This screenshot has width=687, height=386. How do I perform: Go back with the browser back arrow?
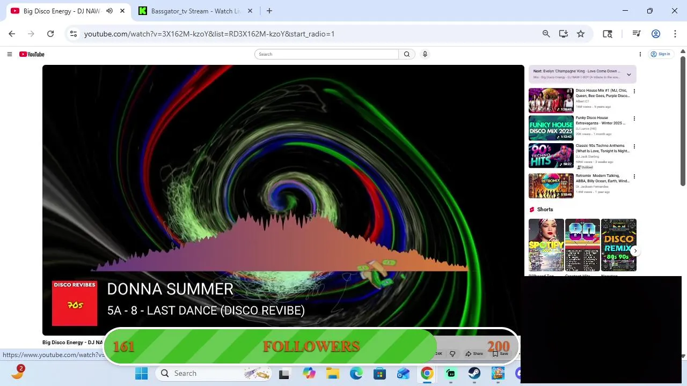pyautogui.click(x=12, y=34)
